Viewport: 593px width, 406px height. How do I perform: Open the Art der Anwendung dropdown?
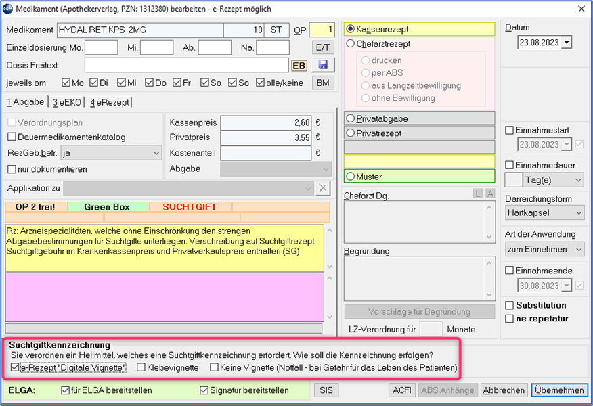tap(579, 250)
